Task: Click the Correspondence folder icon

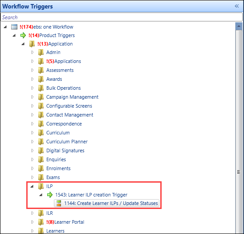Action: point(41,124)
